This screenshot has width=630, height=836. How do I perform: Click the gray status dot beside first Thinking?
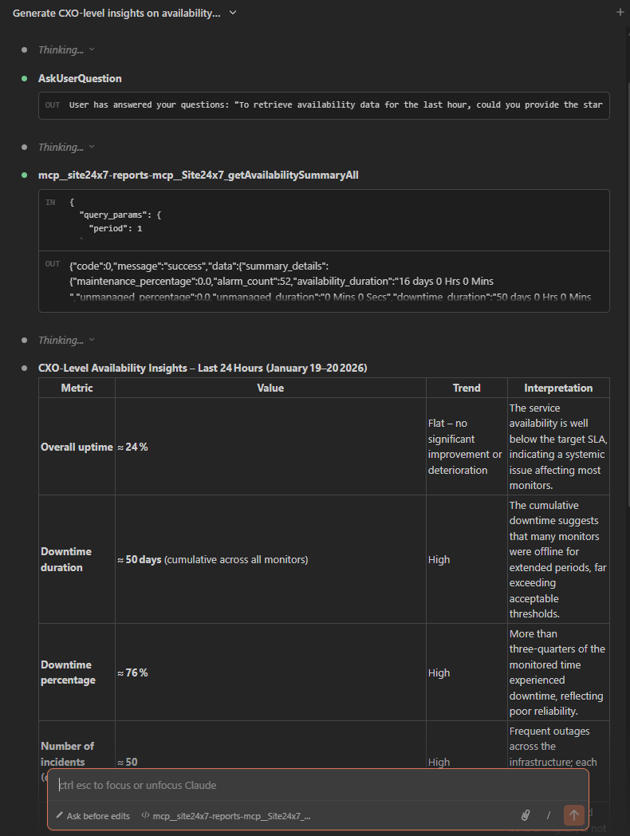pyautogui.click(x=25, y=49)
